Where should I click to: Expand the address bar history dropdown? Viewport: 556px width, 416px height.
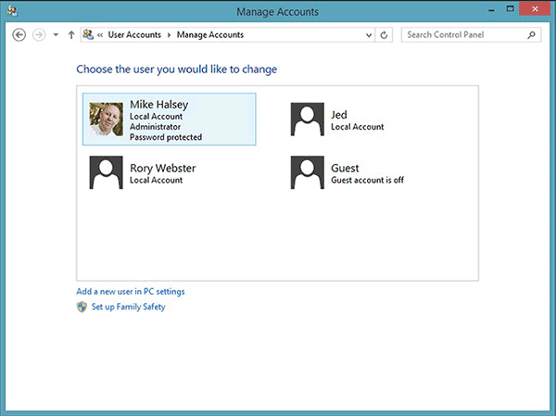tap(368, 35)
